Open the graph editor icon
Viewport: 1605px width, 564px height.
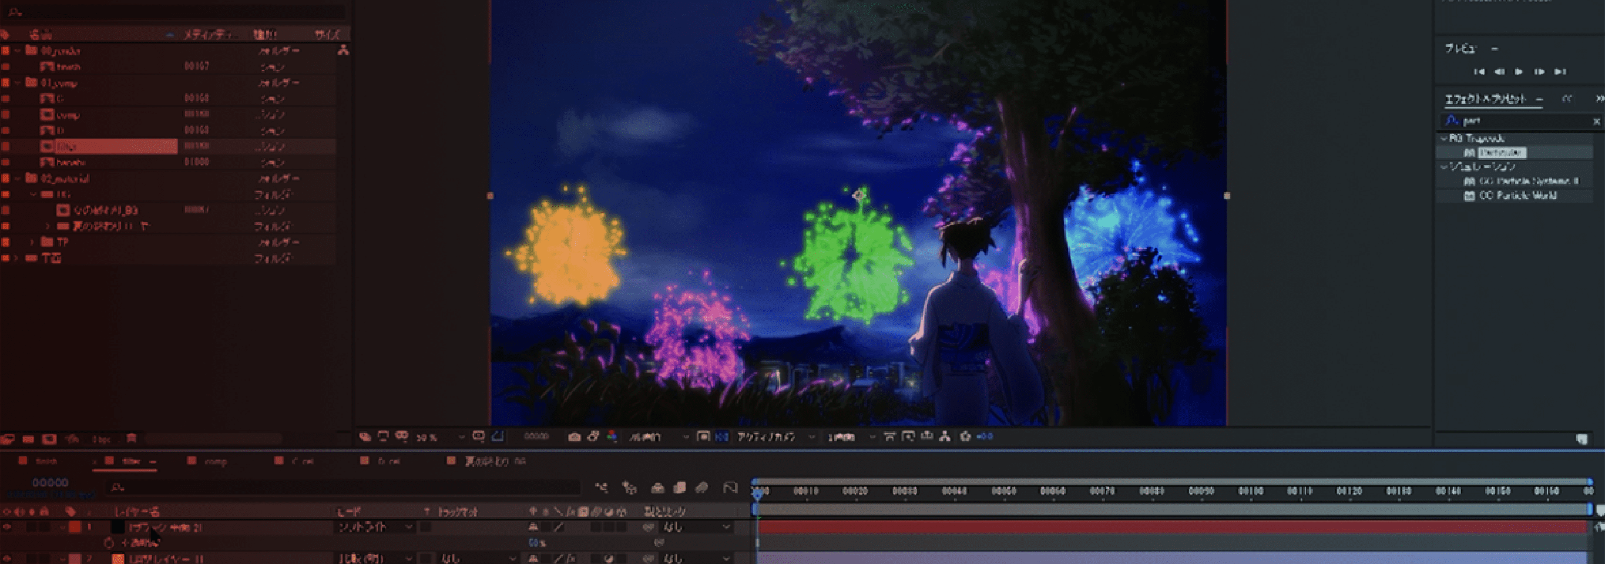730,488
